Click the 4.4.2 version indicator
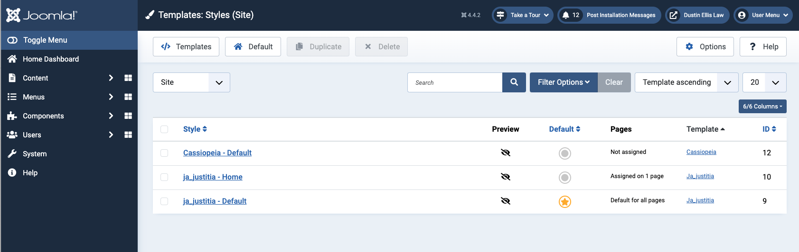The image size is (799, 252). point(470,15)
